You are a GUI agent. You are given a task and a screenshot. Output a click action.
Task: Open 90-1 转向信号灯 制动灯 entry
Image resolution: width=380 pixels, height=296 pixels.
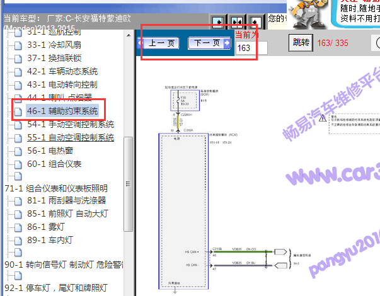(64, 265)
